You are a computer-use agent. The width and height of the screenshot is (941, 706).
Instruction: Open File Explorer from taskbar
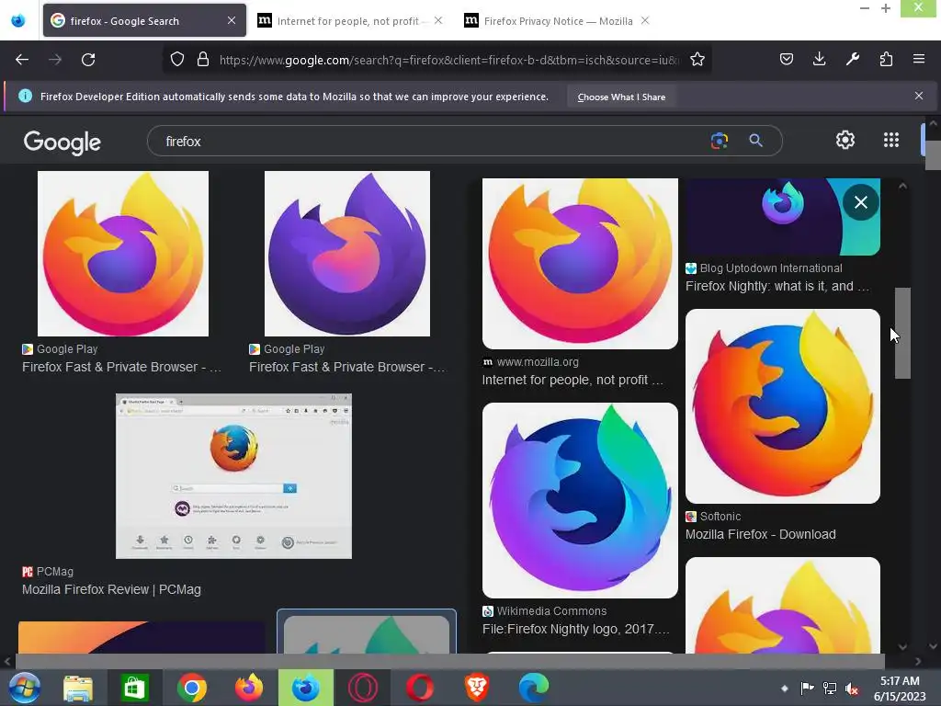pyautogui.click(x=78, y=688)
